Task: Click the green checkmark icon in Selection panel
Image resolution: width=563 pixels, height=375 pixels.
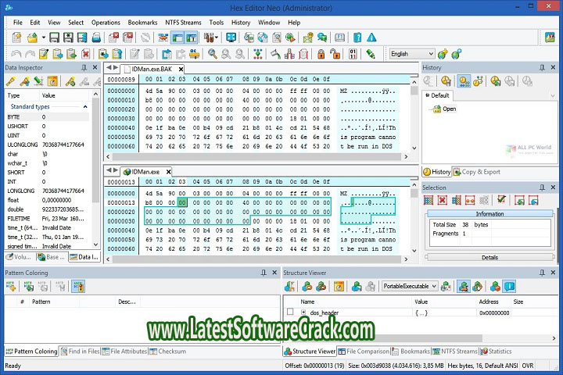Action: (x=501, y=201)
